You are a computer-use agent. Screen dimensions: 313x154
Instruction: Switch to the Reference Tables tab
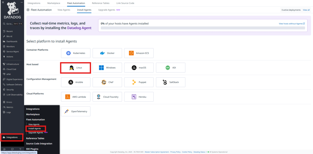click(101, 3)
